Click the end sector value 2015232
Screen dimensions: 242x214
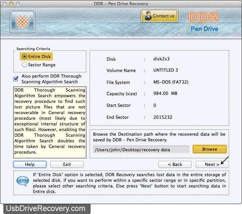(163, 117)
